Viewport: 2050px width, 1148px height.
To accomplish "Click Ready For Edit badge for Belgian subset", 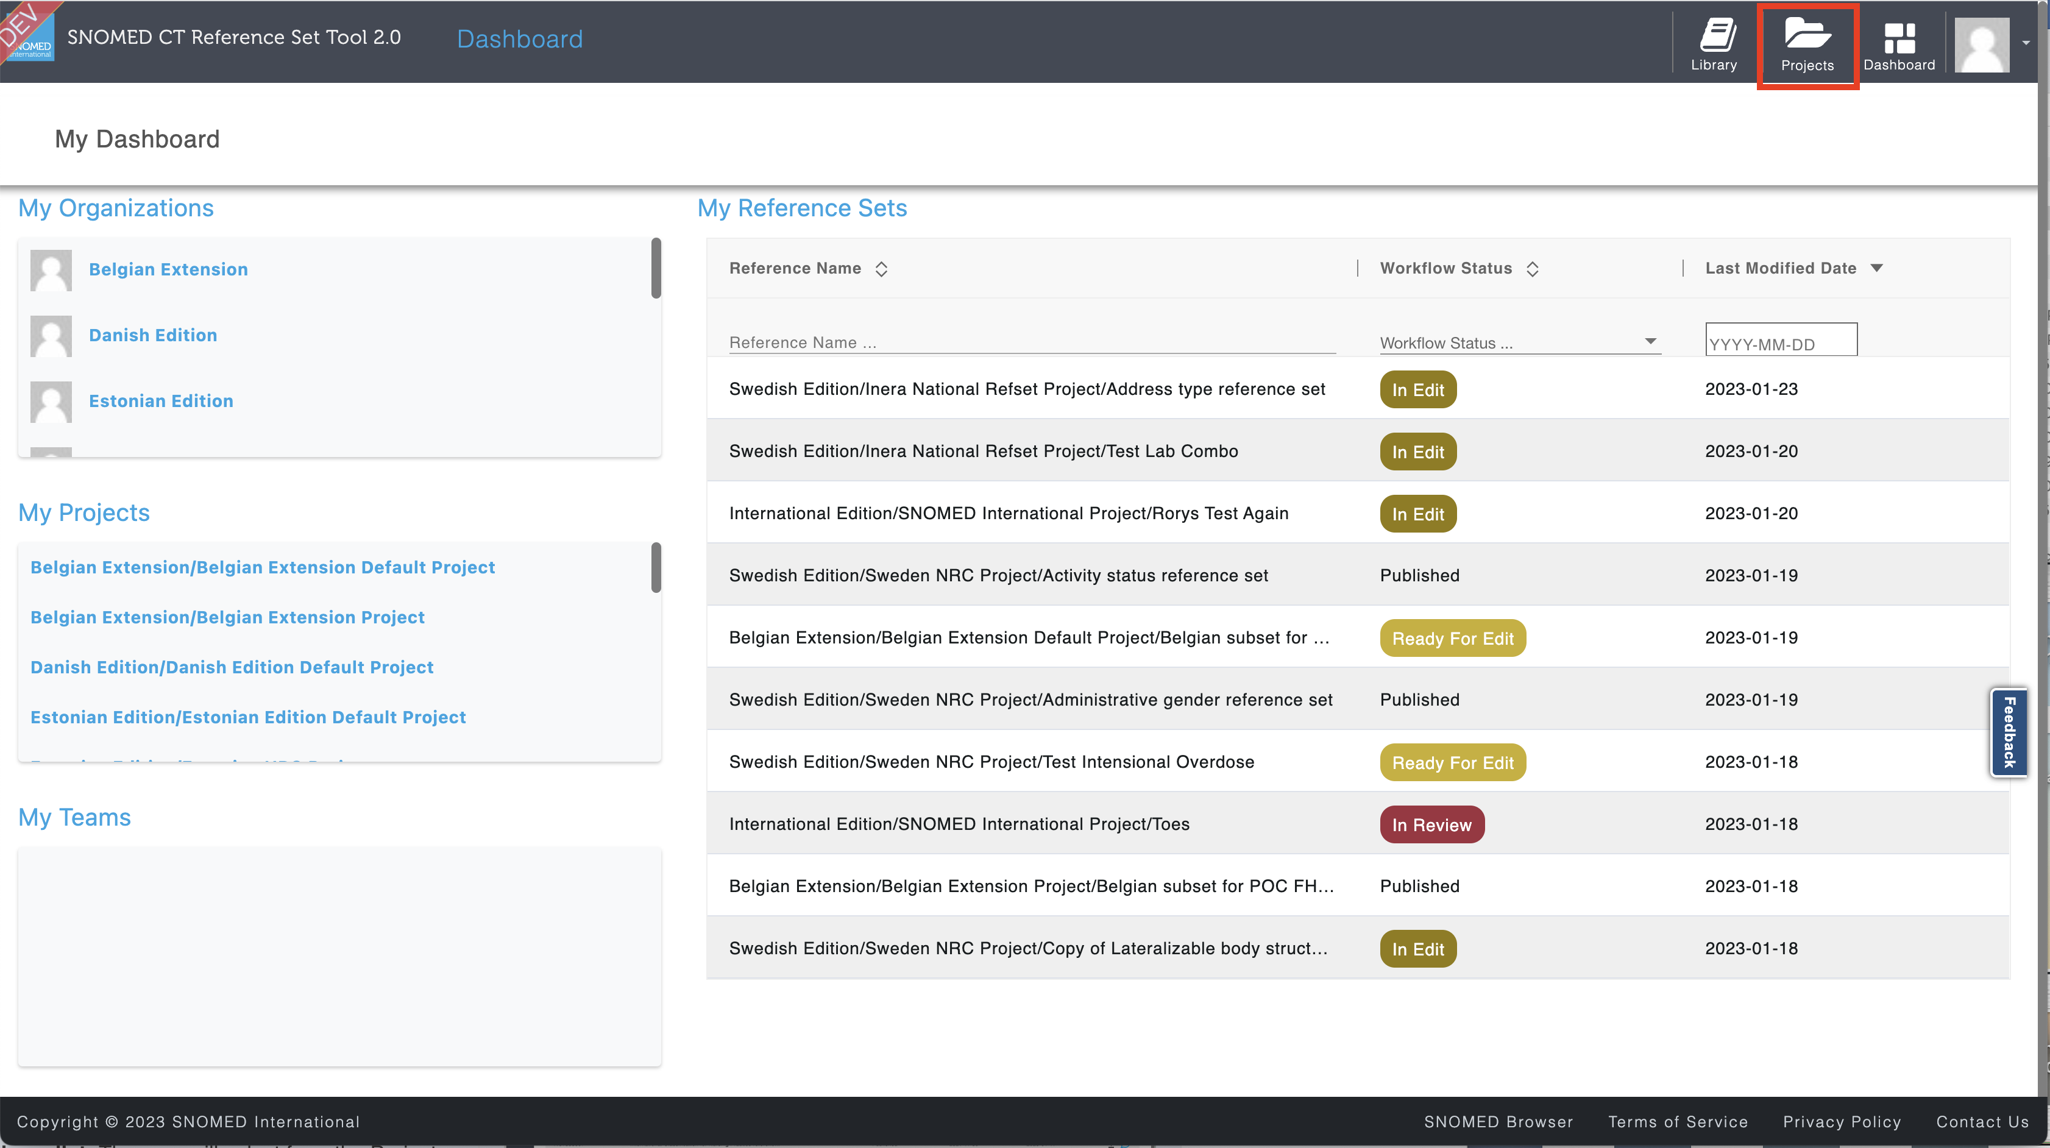I will click(1452, 638).
